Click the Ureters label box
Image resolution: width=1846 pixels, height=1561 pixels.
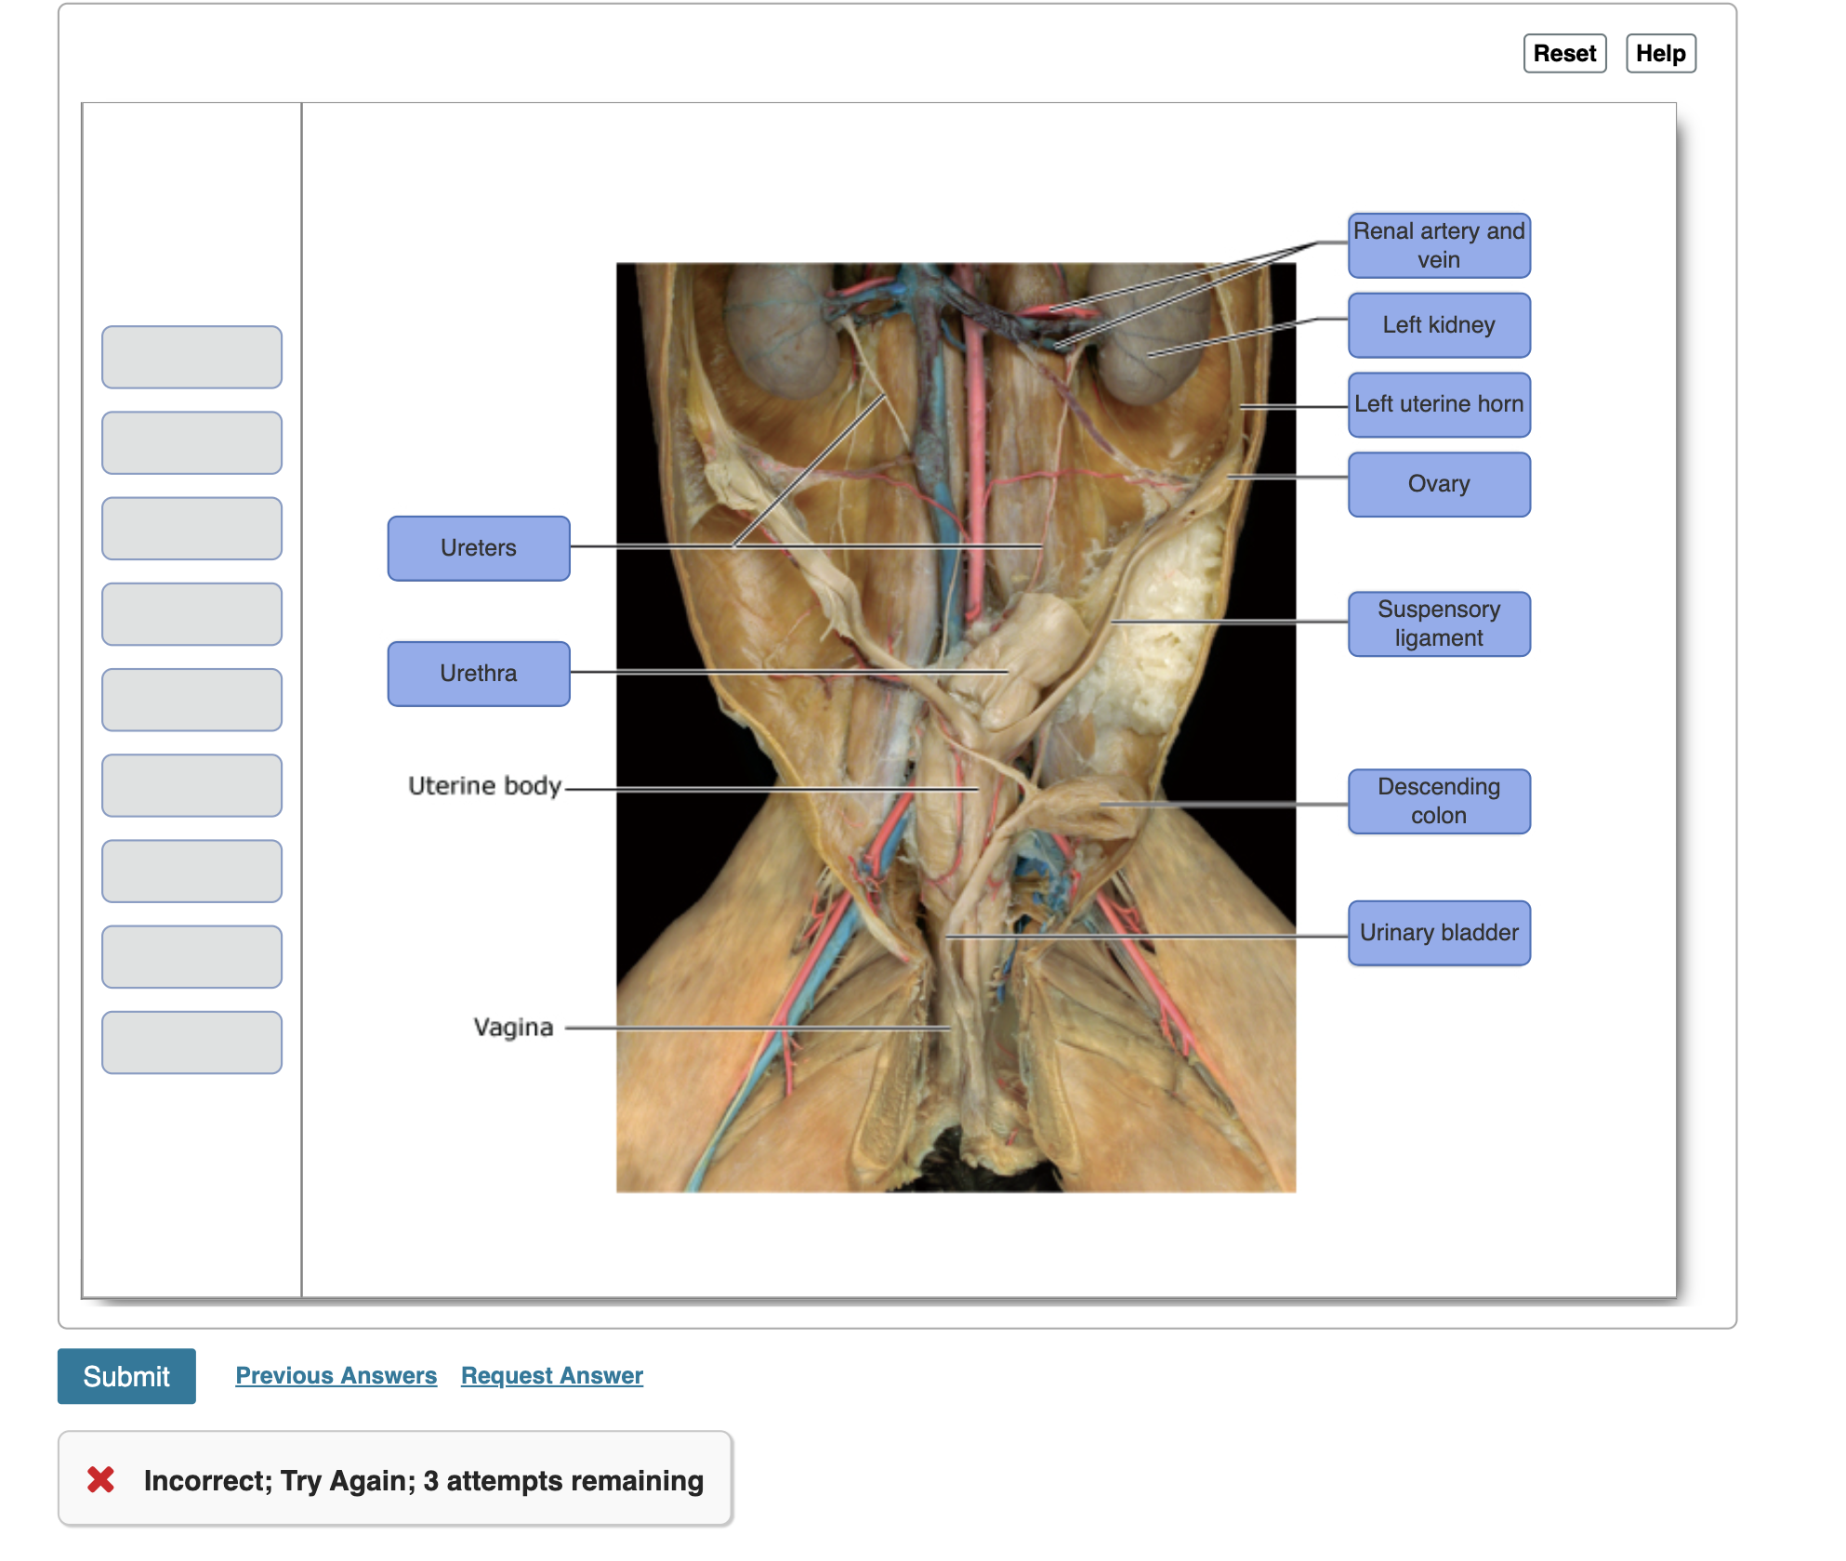tap(478, 548)
